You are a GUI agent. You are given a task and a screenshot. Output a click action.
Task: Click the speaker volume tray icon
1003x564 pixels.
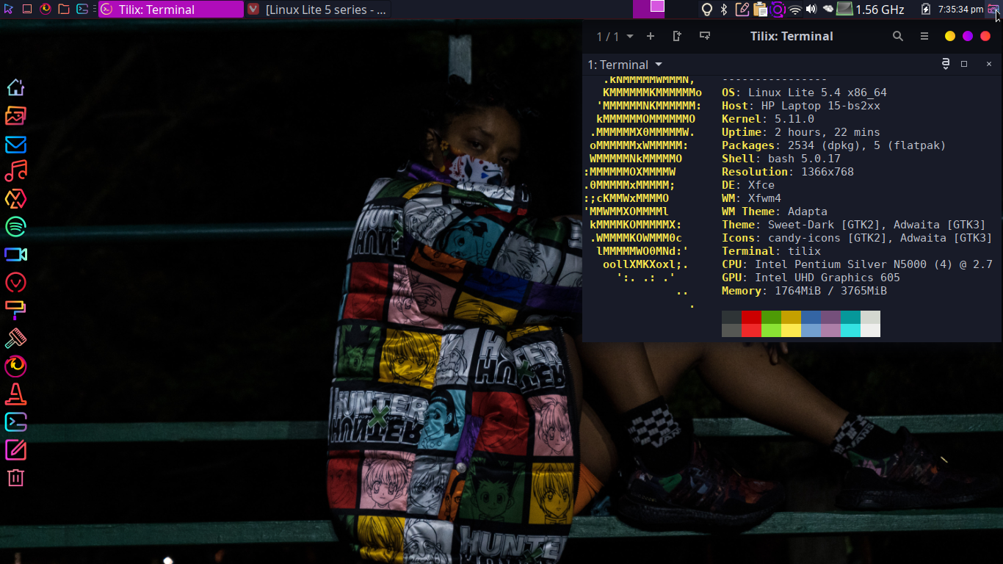click(x=811, y=10)
